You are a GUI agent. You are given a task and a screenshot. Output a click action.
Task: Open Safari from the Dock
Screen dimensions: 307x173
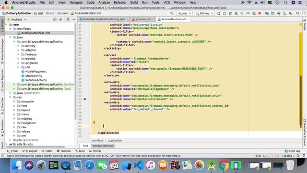coord(90,165)
